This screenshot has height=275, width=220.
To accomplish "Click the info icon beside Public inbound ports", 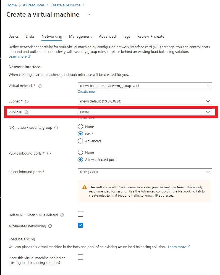I will pyautogui.click(x=49, y=153).
